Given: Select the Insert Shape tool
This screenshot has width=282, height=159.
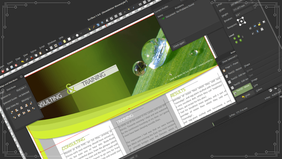Looking at the screenshot, I should 69,39.
